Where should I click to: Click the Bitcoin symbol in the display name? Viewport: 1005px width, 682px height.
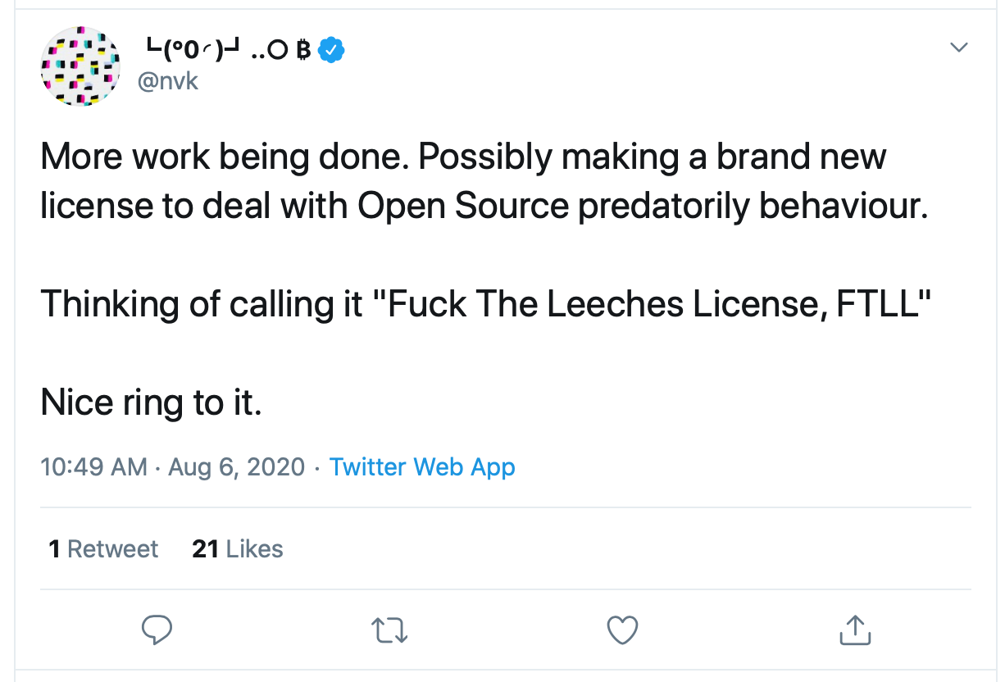303,51
